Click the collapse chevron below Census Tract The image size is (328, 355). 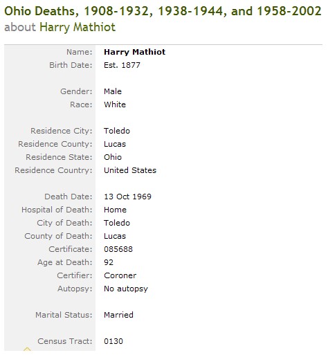tap(27, 349)
